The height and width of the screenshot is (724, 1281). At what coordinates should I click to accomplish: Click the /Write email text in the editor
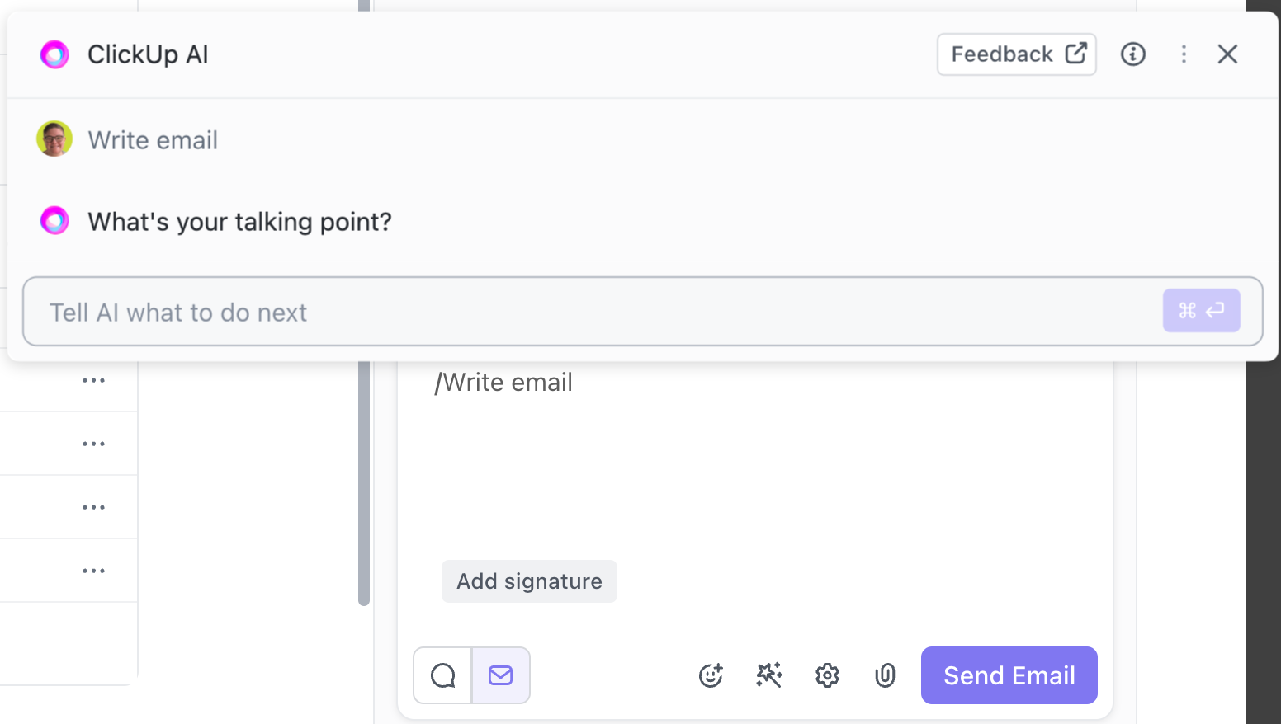pyautogui.click(x=503, y=383)
